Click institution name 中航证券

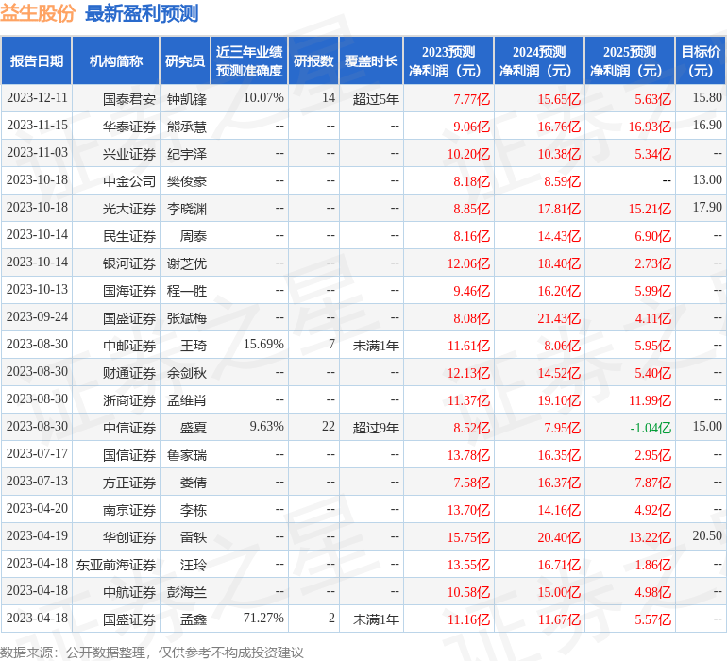129,591
